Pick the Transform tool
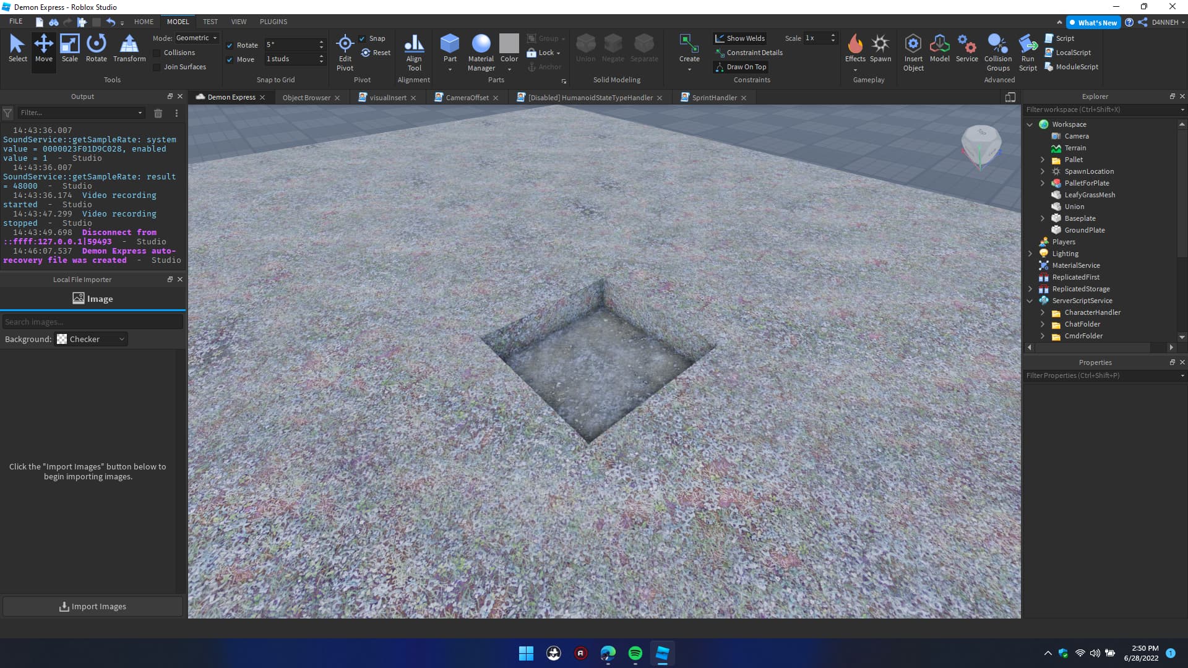1188x668 pixels. [129, 48]
